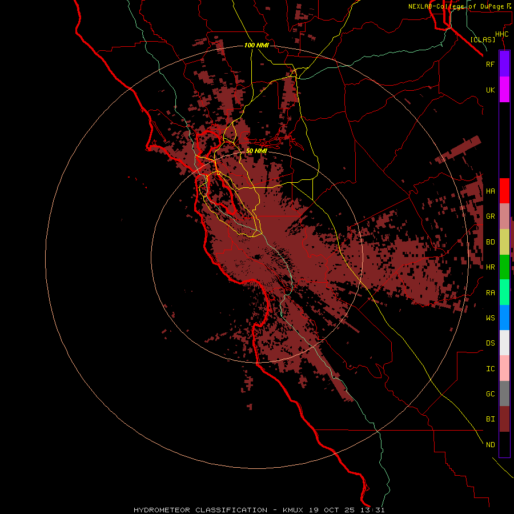Click the DS white legend swatch
Screen dimensions: 514x514
tap(504, 343)
